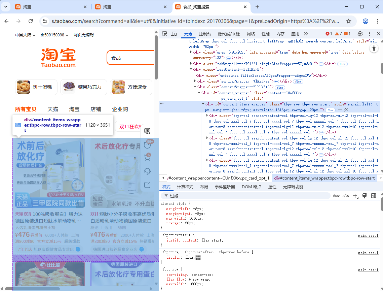Click the red error count indicator
383x291 pixels.
[x=329, y=34]
